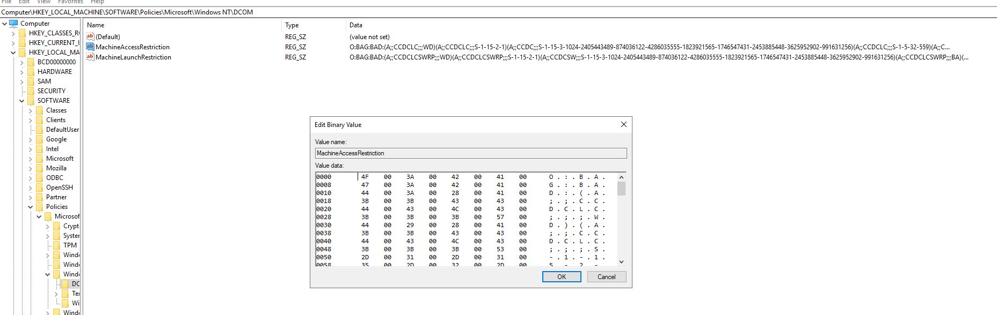
Task: Close the Edit Binary Value dialog
Action: (623, 124)
